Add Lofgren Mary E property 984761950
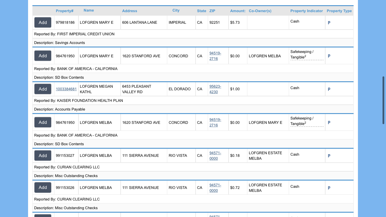Screen dimensions: 386x217 click(43, 56)
